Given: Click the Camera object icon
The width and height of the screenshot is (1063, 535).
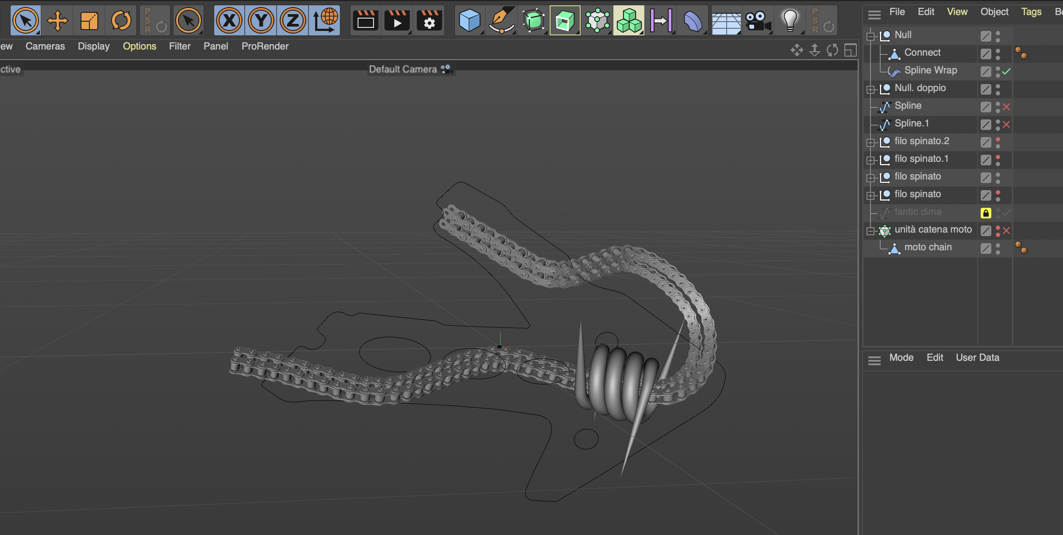Looking at the screenshot, I should (x=758, y=20).
